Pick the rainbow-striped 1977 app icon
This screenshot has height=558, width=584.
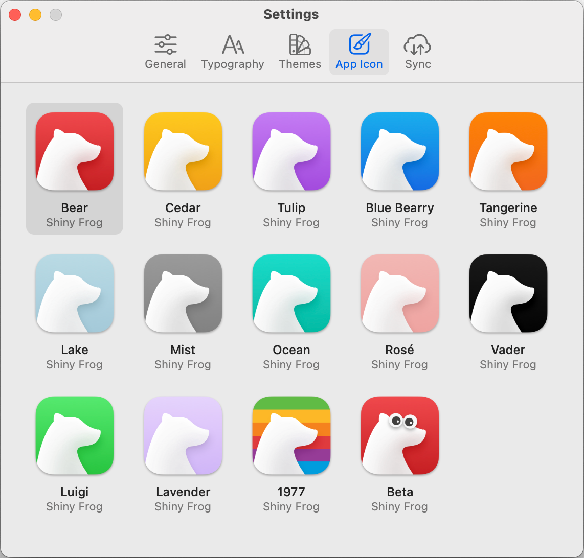pos(291,436)
